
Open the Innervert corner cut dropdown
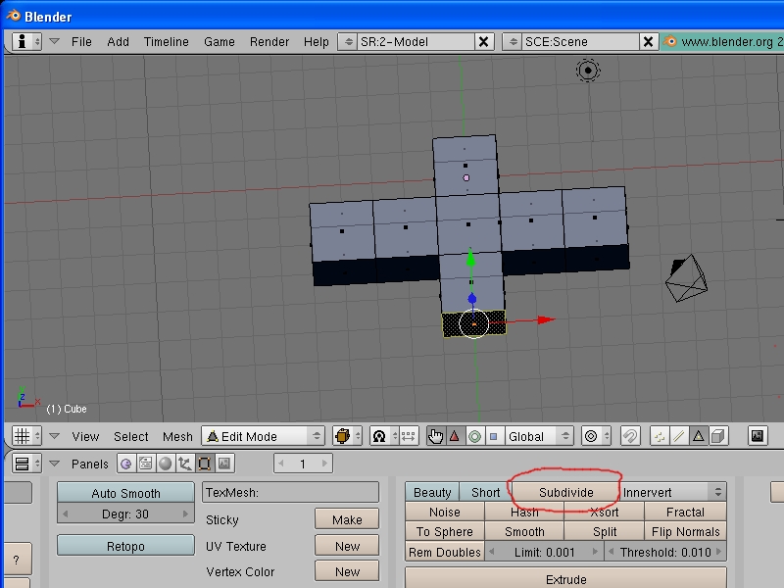click(x=673, y=493)
